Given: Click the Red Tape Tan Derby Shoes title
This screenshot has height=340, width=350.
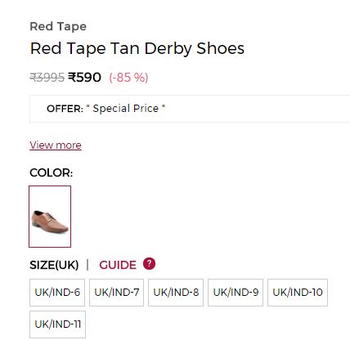Looking at the screenshot, I should (x=137, y=49).
